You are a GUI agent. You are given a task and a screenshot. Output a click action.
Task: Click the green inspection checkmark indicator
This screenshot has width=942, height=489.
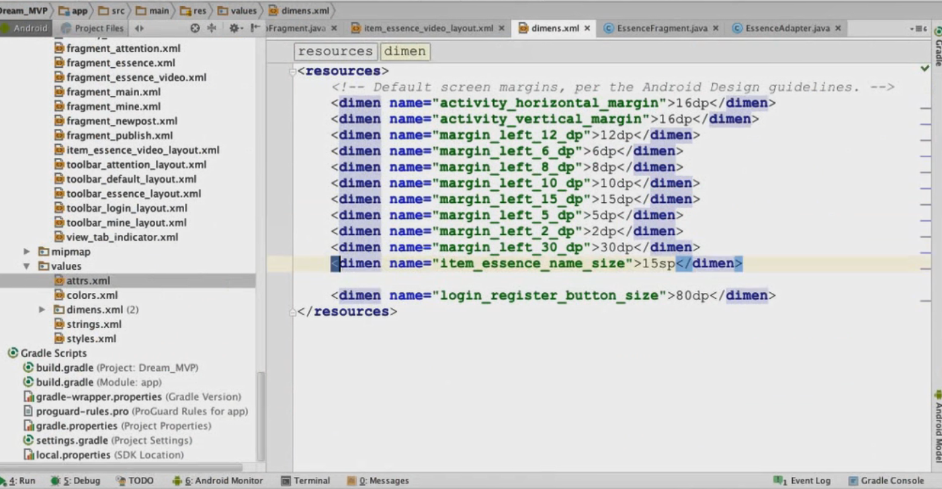(925, 69)
